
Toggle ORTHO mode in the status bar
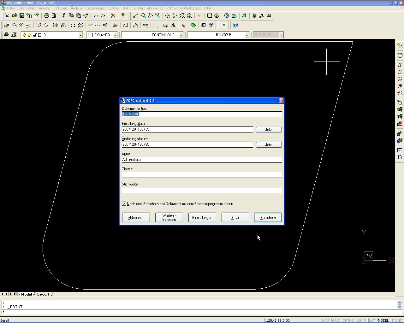click(348, 320)
